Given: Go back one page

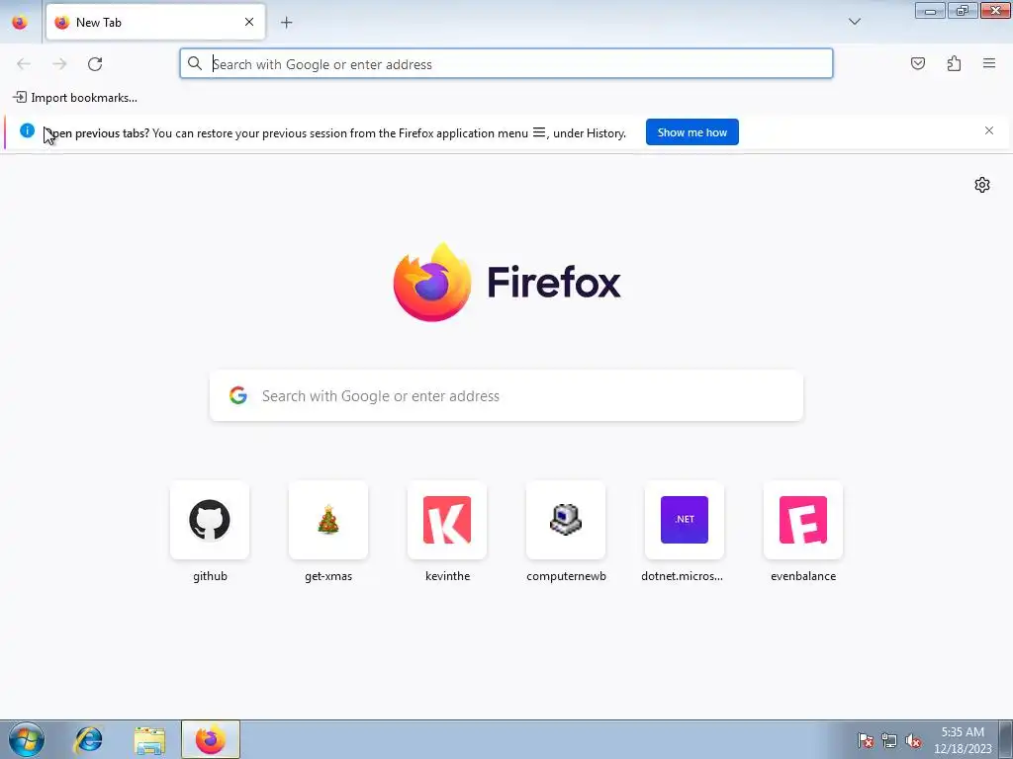Looking at the screenshot, I should [x=24, y=64].
